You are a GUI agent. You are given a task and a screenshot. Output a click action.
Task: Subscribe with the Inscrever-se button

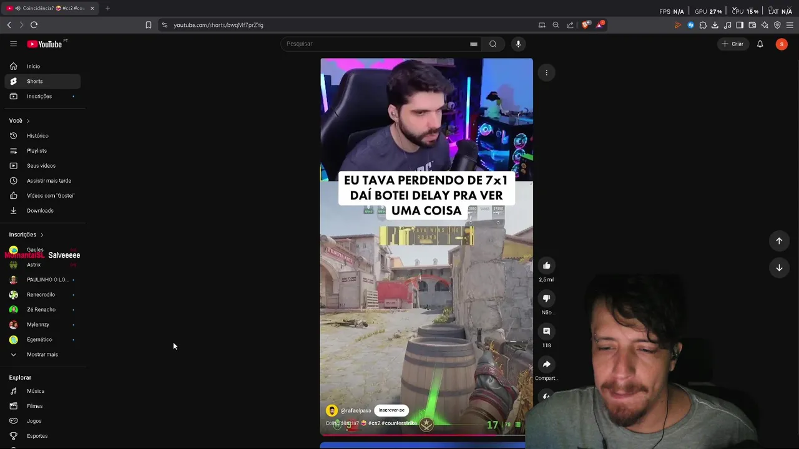391,410
